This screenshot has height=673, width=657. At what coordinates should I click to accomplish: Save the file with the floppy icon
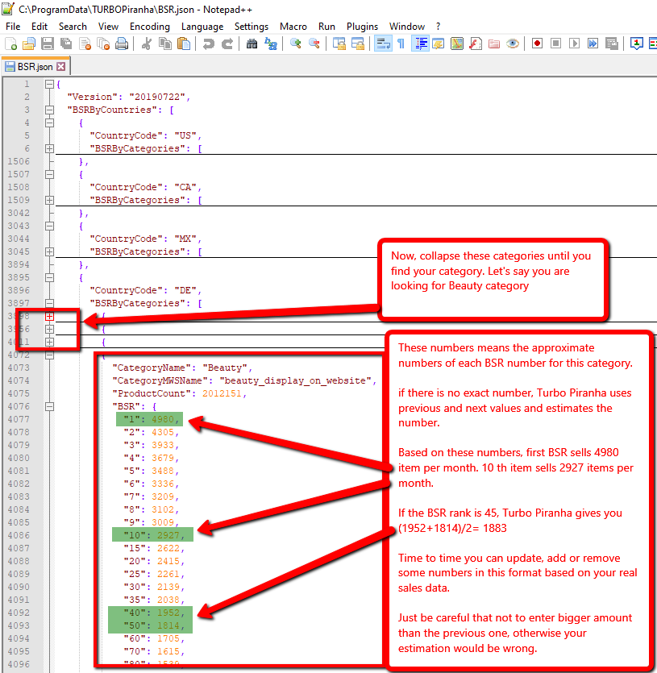coord(48,44)
